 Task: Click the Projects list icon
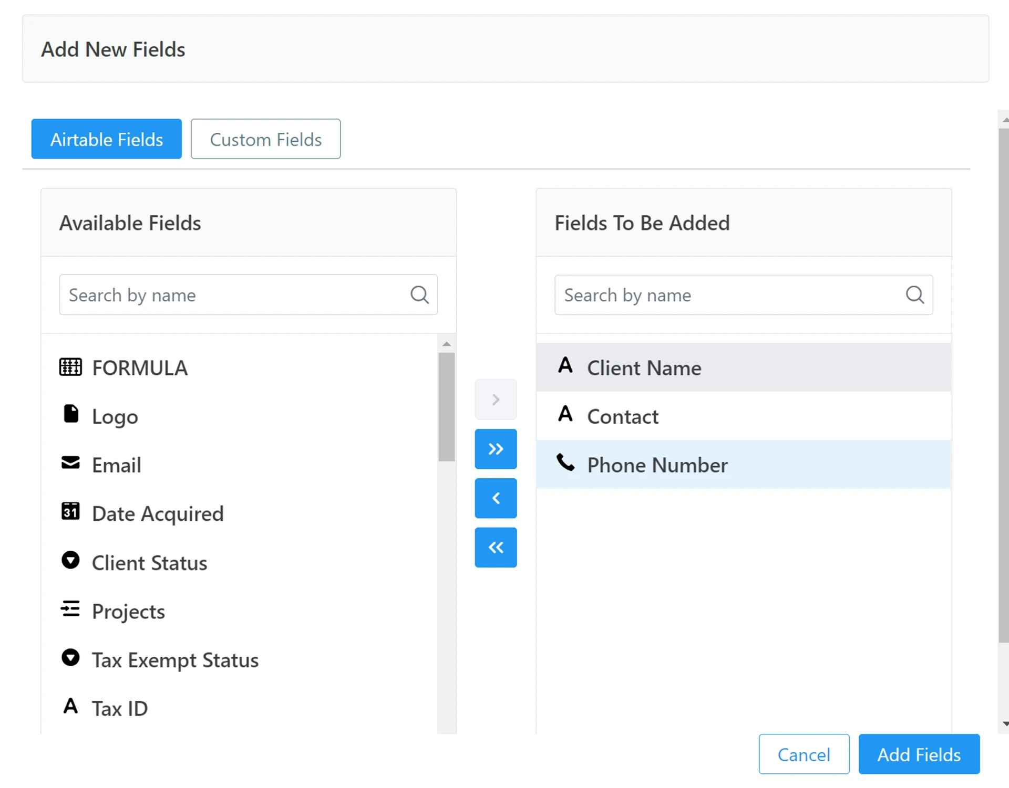70,609
